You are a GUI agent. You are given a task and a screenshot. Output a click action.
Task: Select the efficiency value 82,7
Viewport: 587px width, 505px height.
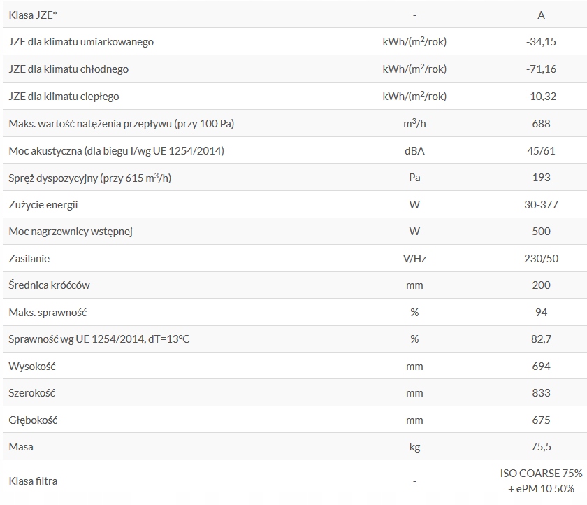tap(541, 339)
